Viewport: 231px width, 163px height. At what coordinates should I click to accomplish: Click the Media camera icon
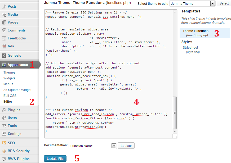[4, 14]
